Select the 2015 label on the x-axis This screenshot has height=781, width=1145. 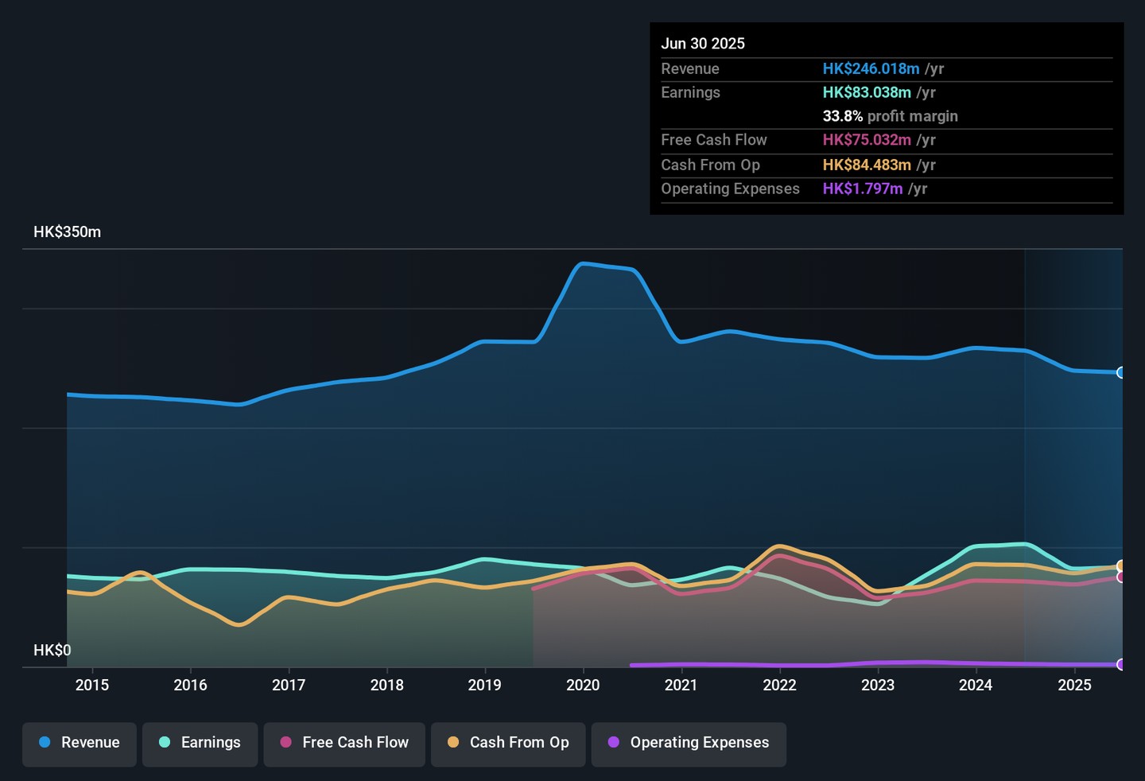pos(92,685)
